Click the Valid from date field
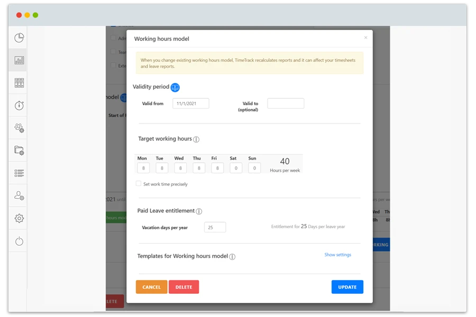The image size is (476, 317). (x=190, y=103)
